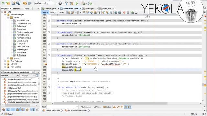Toggle Highlight Search in editor toolbar
This screenshot has width=207, height=116.
95,12
